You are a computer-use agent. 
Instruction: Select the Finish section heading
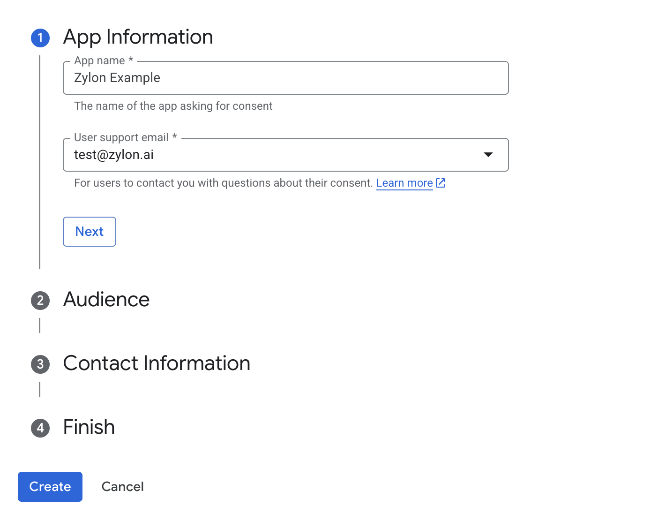[x=89, y=428]
